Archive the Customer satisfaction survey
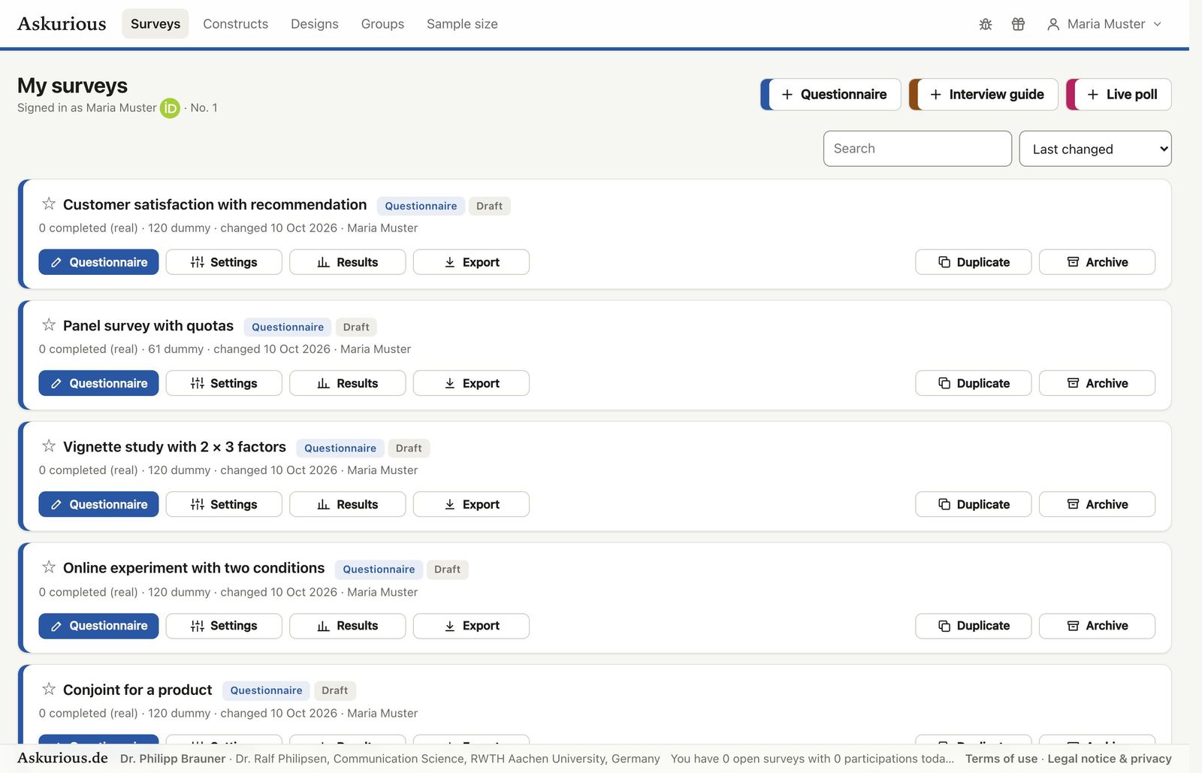1202x773 pixels. point(1097,262)
